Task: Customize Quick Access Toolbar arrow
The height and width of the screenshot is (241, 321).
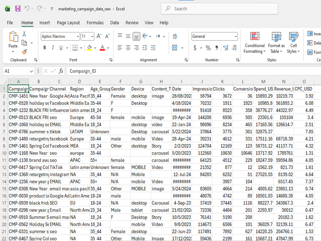Action: tap(52, 9)
